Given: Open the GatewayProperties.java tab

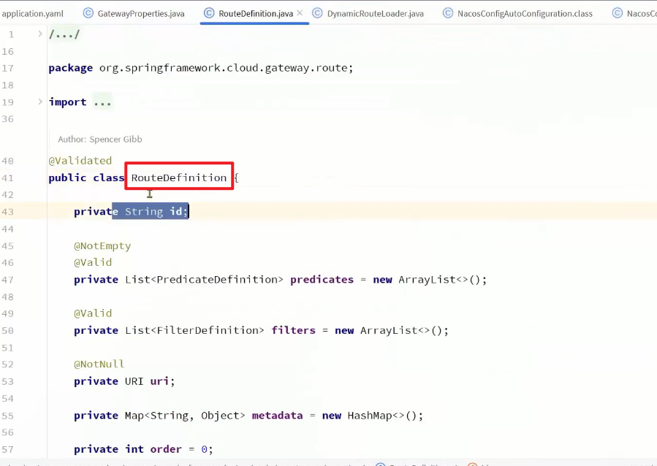Looking at the screenshot, I should (x=140, y=13).
